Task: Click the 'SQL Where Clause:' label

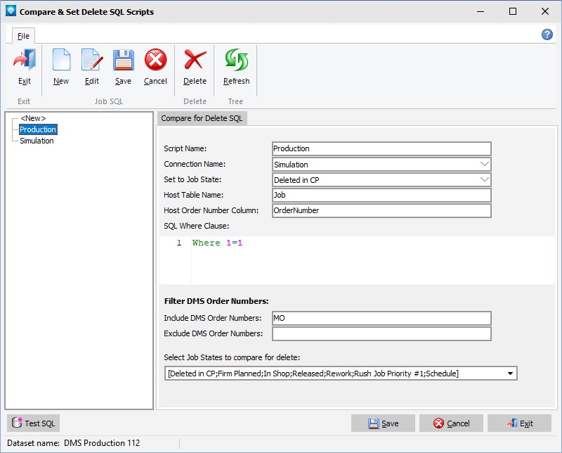Action: [196, 226]
